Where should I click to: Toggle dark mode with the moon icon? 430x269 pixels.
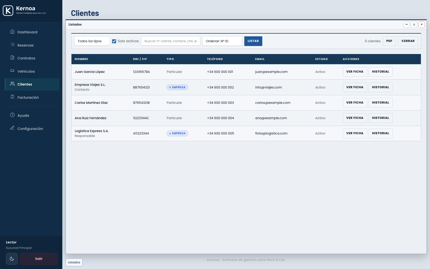click(12, 259)
